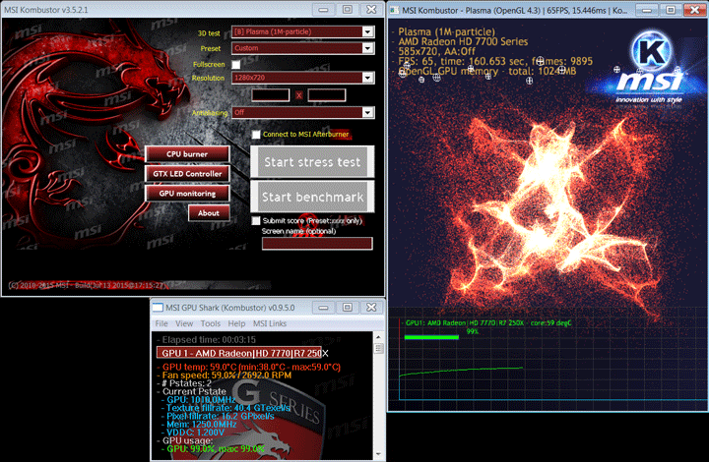The height and width of the screenshot is (462, 709).
Task: Select GPU 1 AMD Radeon HD 7770 header
Action: click(239, 353)
